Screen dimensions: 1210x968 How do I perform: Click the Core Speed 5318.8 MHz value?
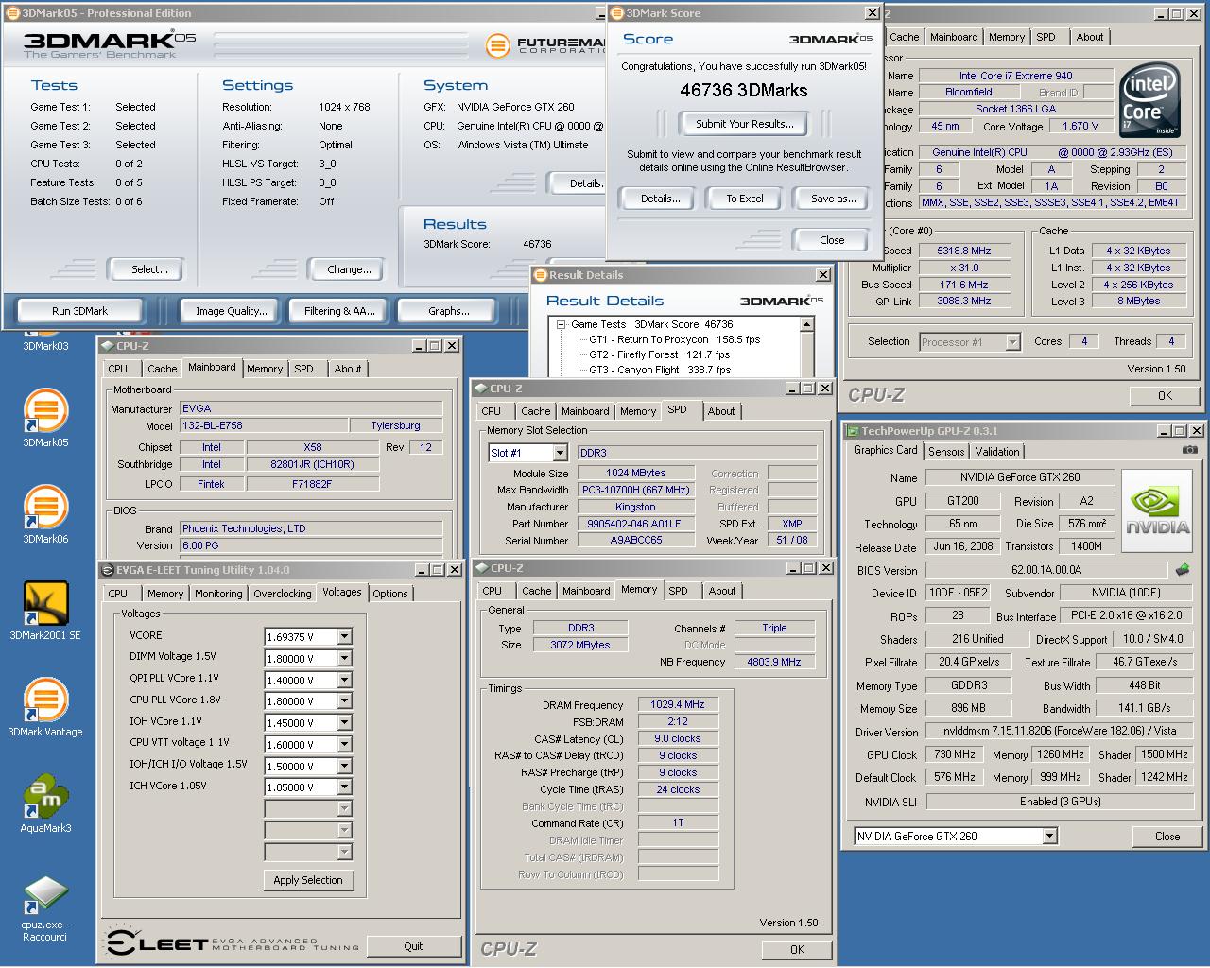click(963, 251)
